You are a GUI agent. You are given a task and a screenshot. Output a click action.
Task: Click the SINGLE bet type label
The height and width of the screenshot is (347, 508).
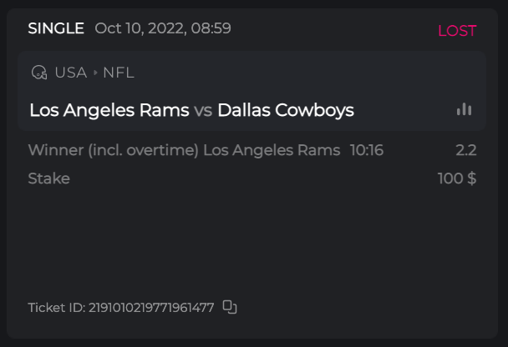coord(56,28)
